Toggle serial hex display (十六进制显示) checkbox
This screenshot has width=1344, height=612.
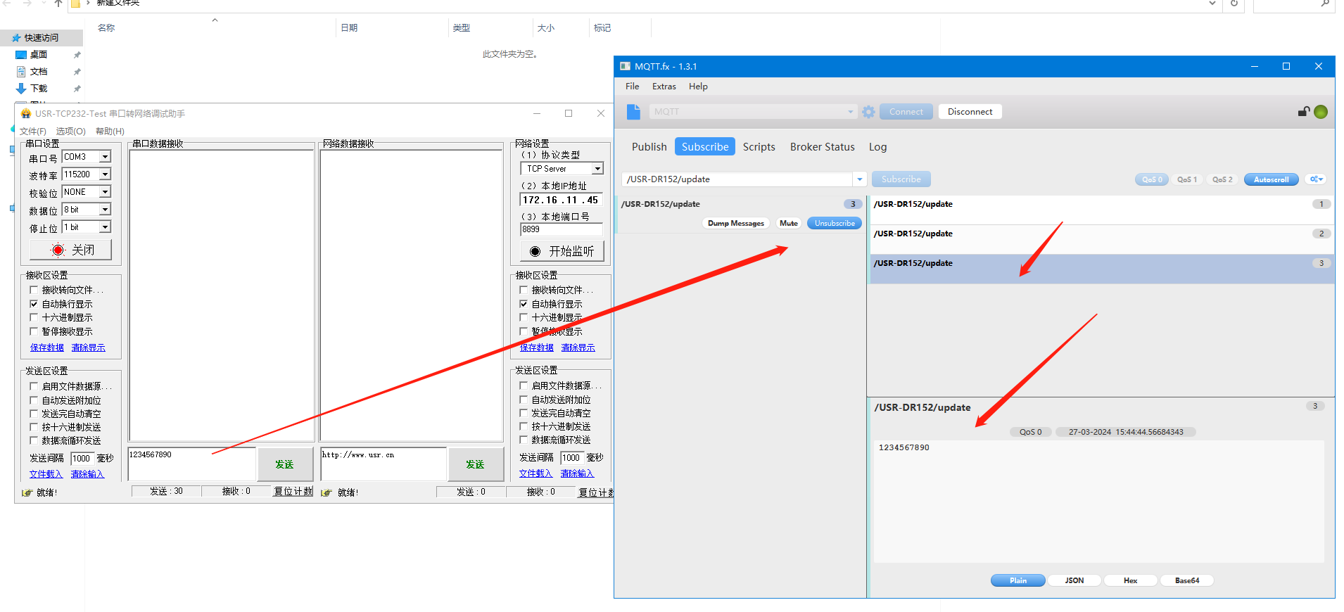(x=34, y=317)
